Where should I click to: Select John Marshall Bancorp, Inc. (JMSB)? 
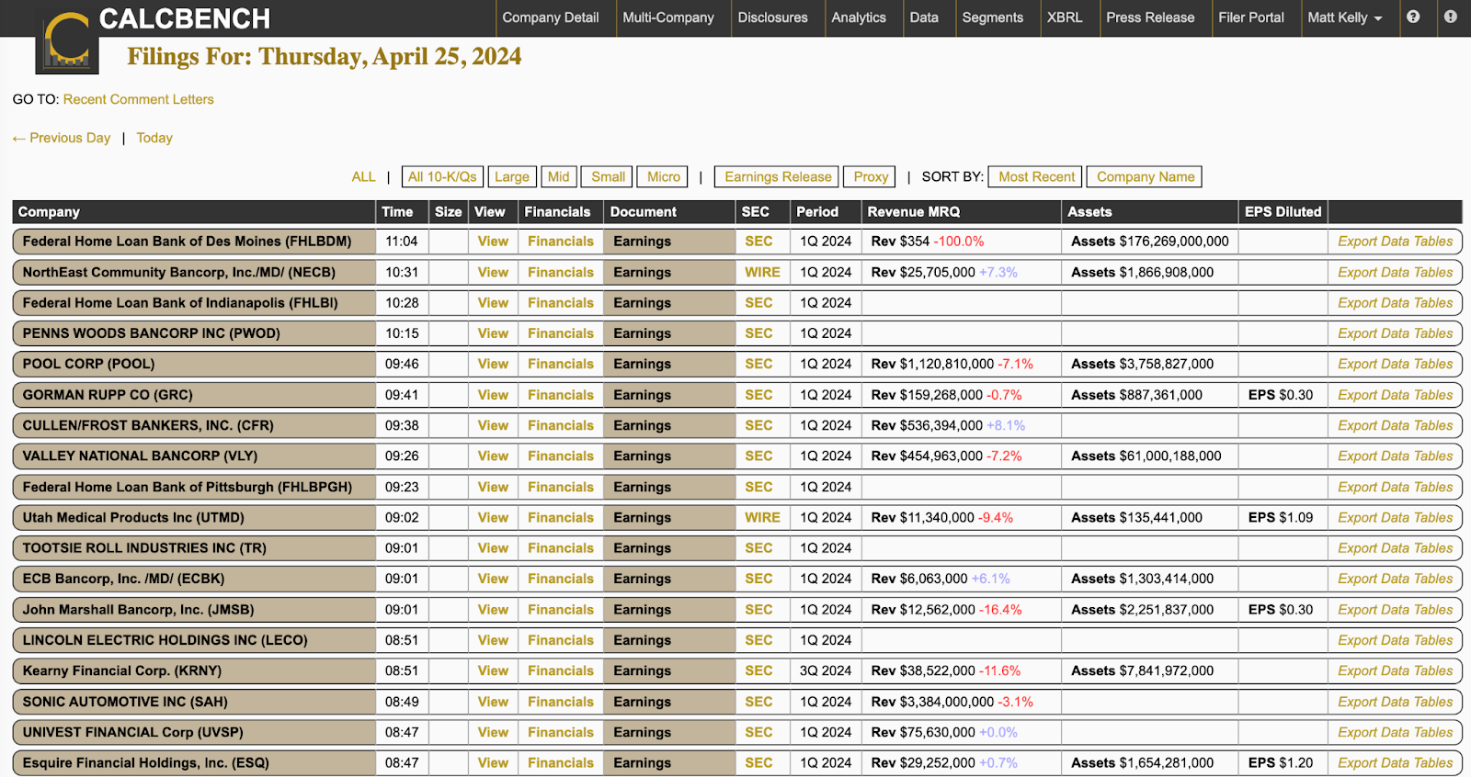click(138, 609)
